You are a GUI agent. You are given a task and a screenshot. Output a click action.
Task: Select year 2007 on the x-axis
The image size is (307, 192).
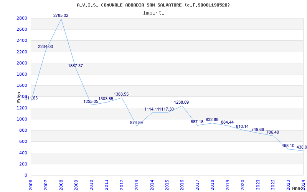pyautogui.click(x=46, y=185)
